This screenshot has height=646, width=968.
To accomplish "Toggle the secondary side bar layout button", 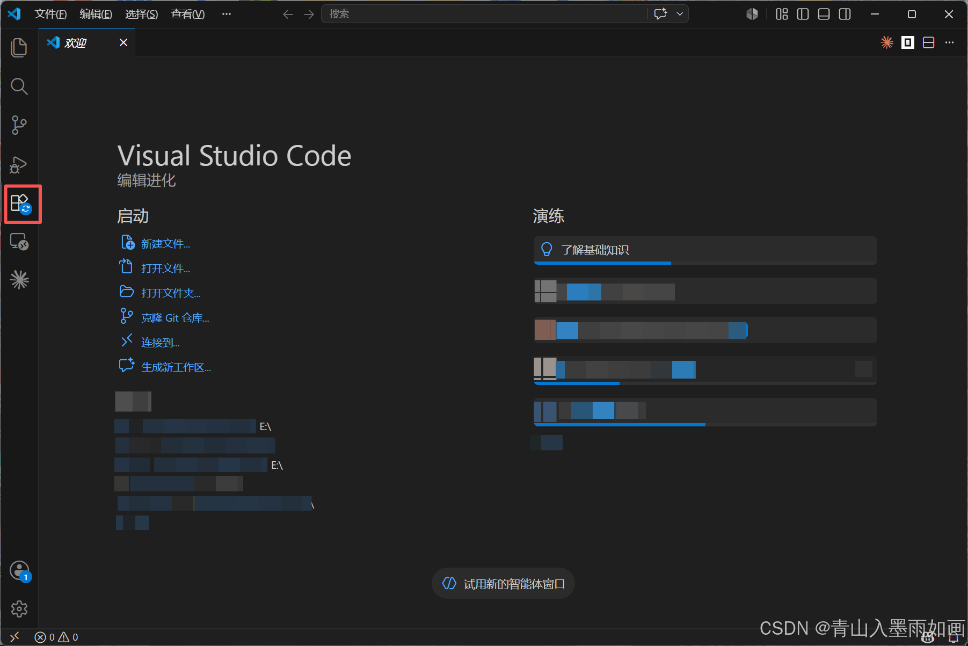I will tap(845, 14).
